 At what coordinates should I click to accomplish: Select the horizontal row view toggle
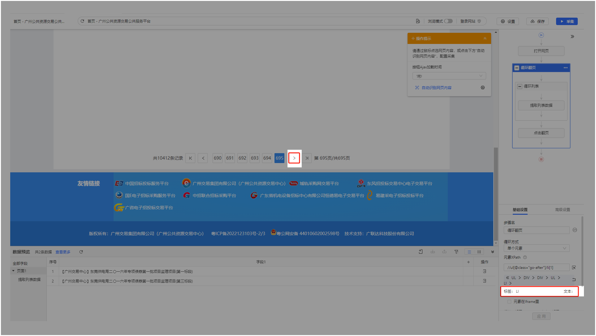coord(469,252)
